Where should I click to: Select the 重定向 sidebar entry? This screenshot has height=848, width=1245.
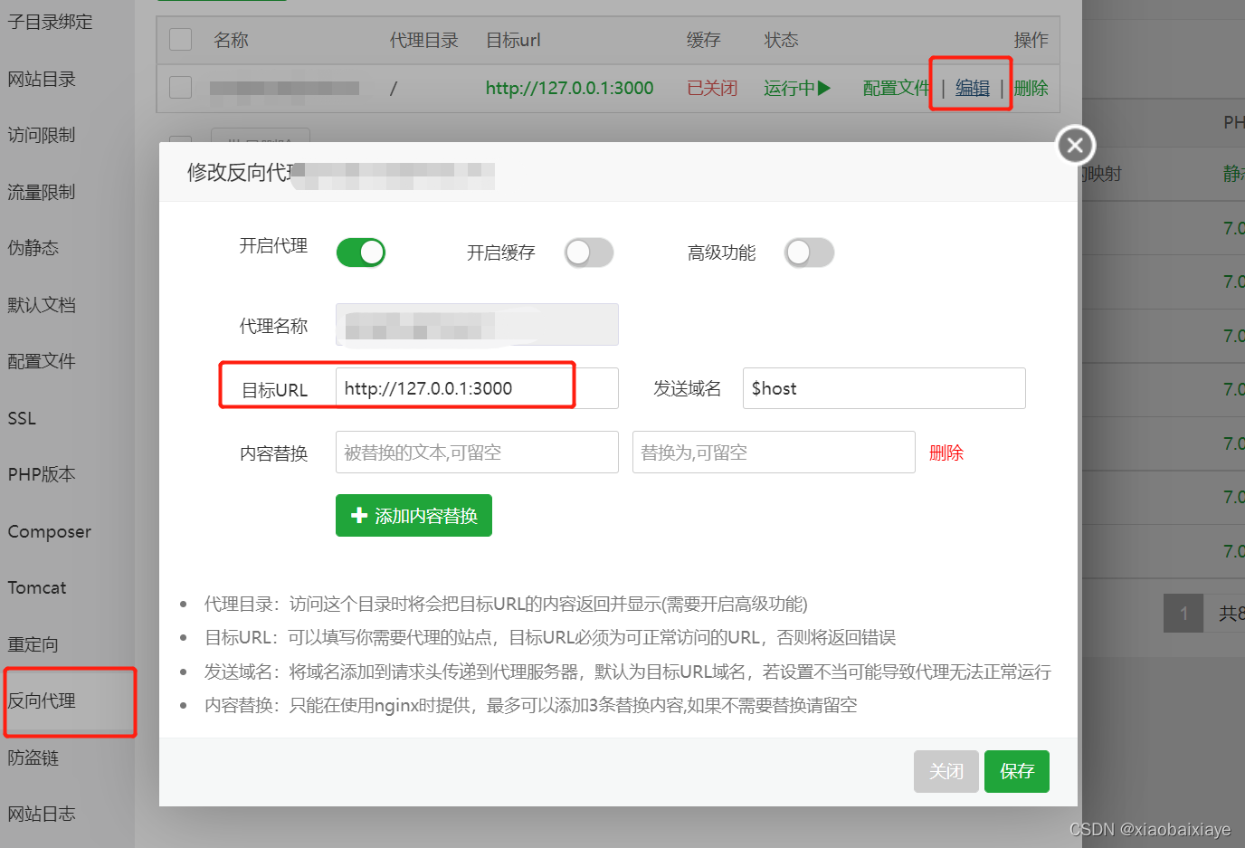click(x=33, y=644)
